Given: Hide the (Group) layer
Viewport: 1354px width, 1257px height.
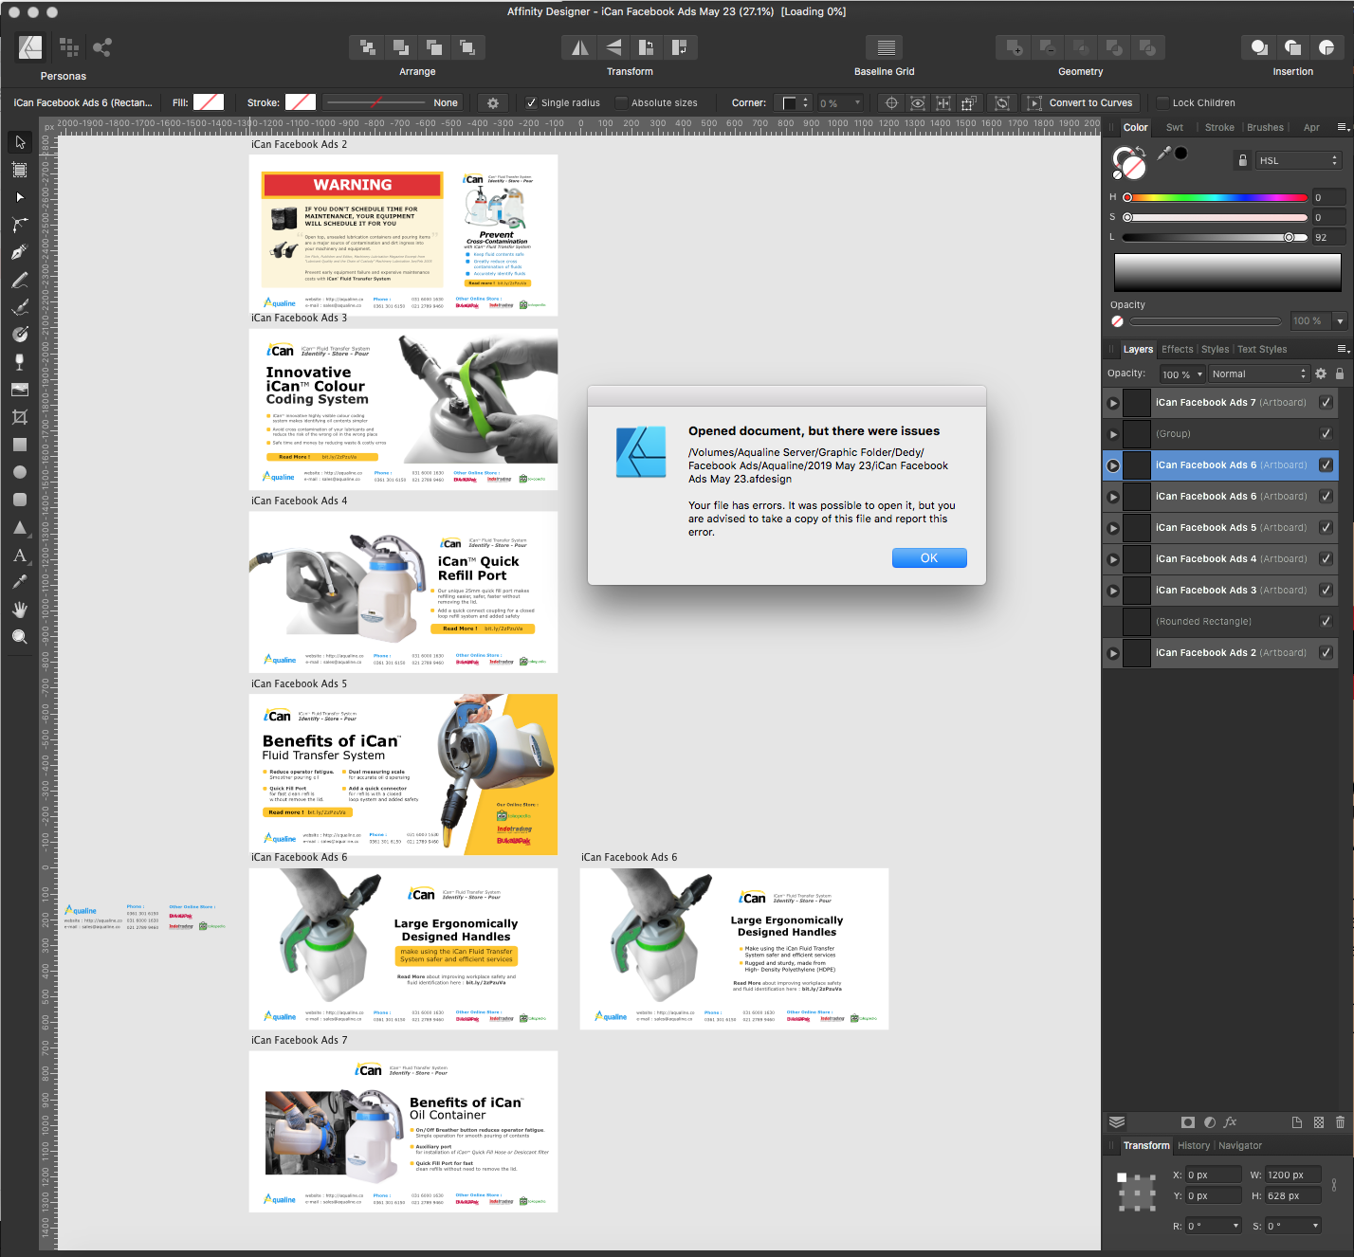Looking at the screenshot, I should coord(1326,434).
